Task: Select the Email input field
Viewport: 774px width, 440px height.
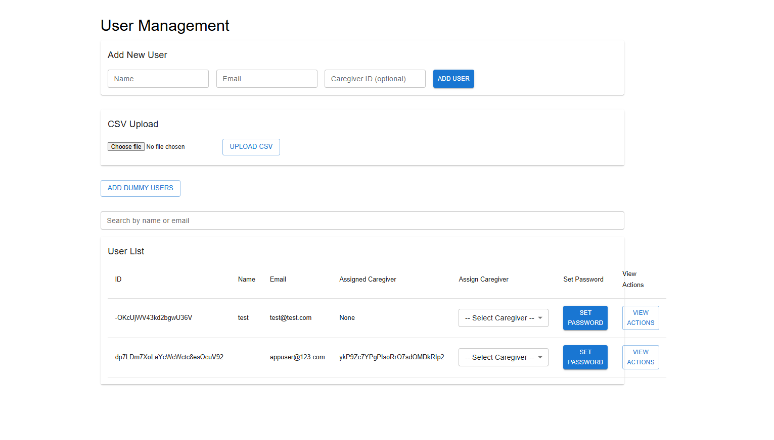Action: coord(266,78)
